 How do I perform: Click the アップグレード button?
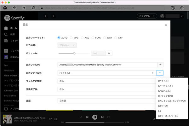[147, 16]
